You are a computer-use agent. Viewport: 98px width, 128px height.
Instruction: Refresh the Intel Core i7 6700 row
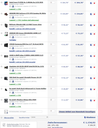tap(91, 3)
